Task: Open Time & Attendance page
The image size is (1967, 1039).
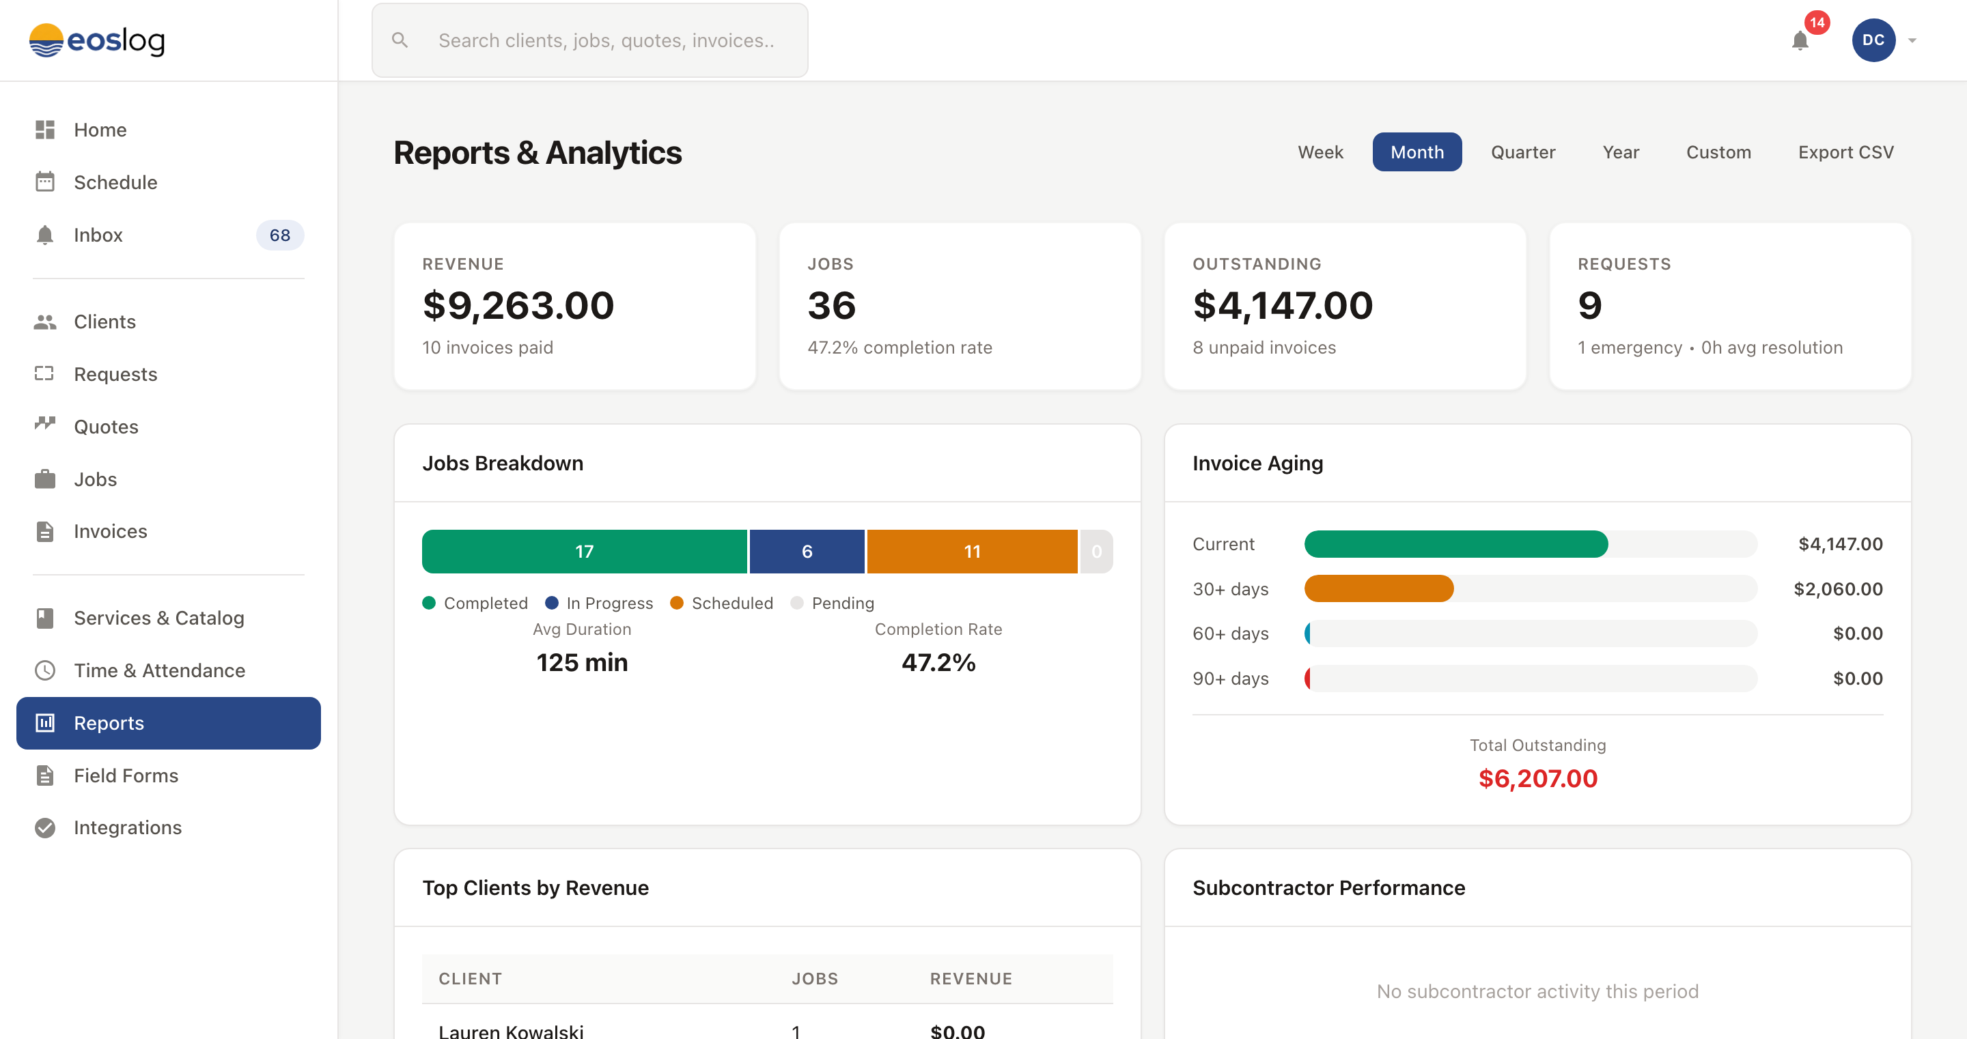Action: point(169,670)
